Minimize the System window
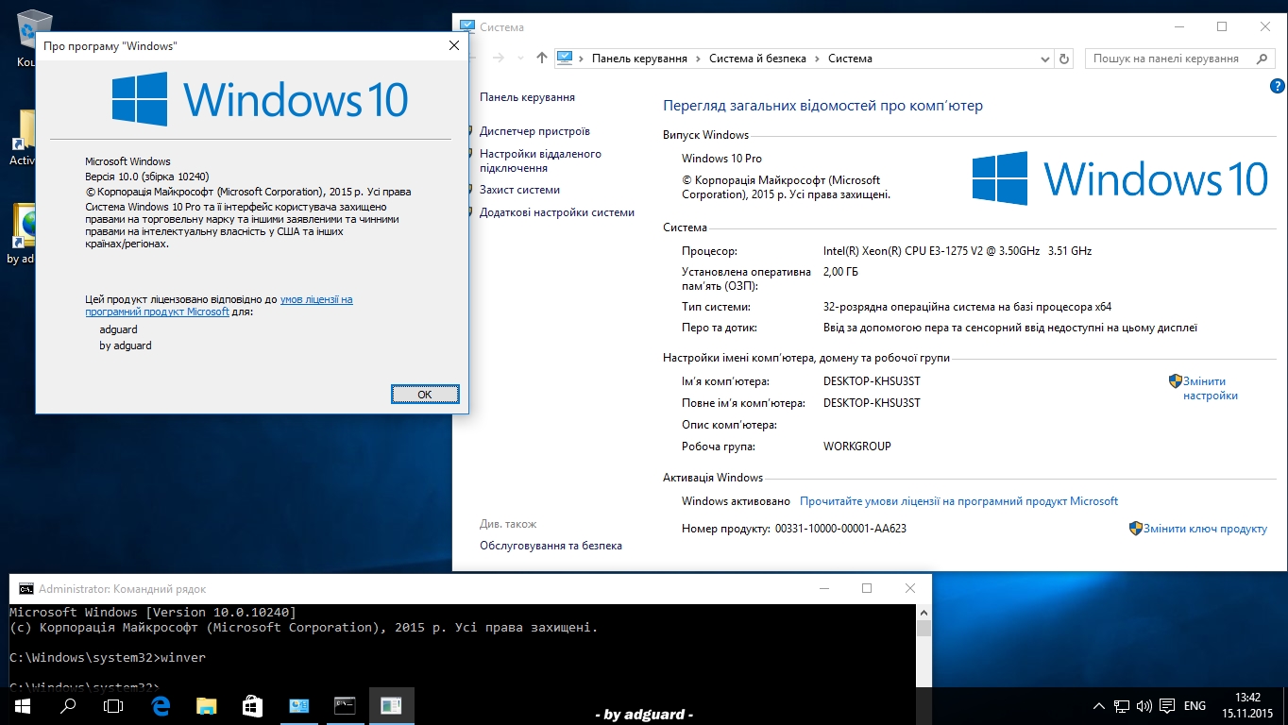This screenshot has height=725, width=1288. [1178, 27]
